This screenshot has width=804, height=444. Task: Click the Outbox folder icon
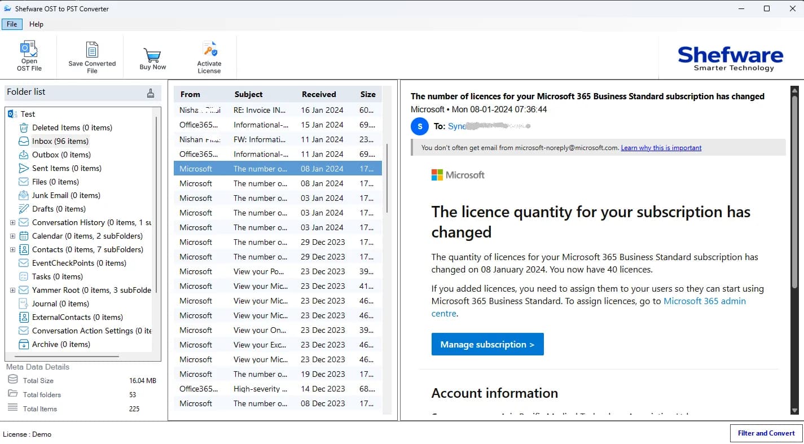click(x=24, y=155)
